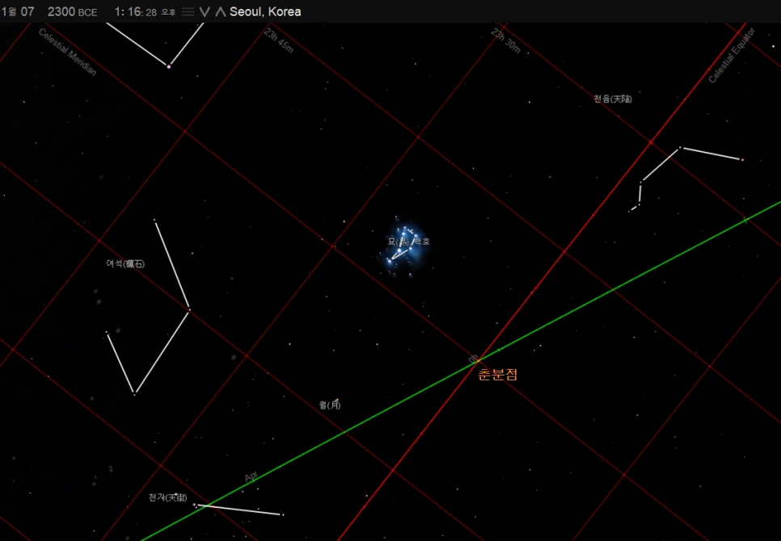Open the Seoul, Korea location selector

(265, 12)
